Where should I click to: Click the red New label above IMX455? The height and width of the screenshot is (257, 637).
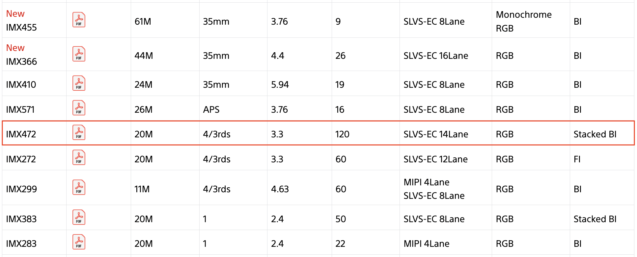coord(15,14)
